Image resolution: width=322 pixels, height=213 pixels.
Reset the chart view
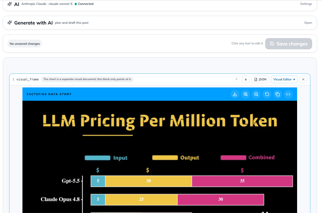[x=267, y=94]
